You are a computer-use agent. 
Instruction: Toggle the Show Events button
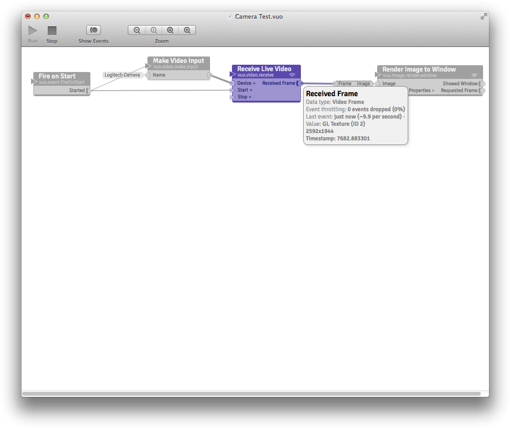(94, 30)
